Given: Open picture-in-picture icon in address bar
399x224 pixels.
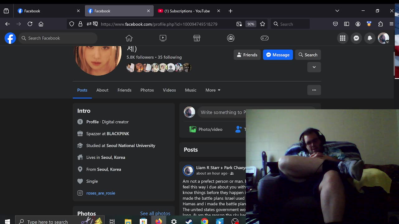Looking at the screenshot, I should (239, 24).
